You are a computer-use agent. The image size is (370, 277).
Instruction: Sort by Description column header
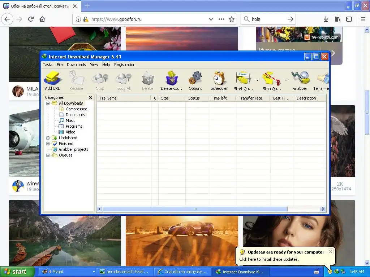pyautogui.click(x=310, y=98)
